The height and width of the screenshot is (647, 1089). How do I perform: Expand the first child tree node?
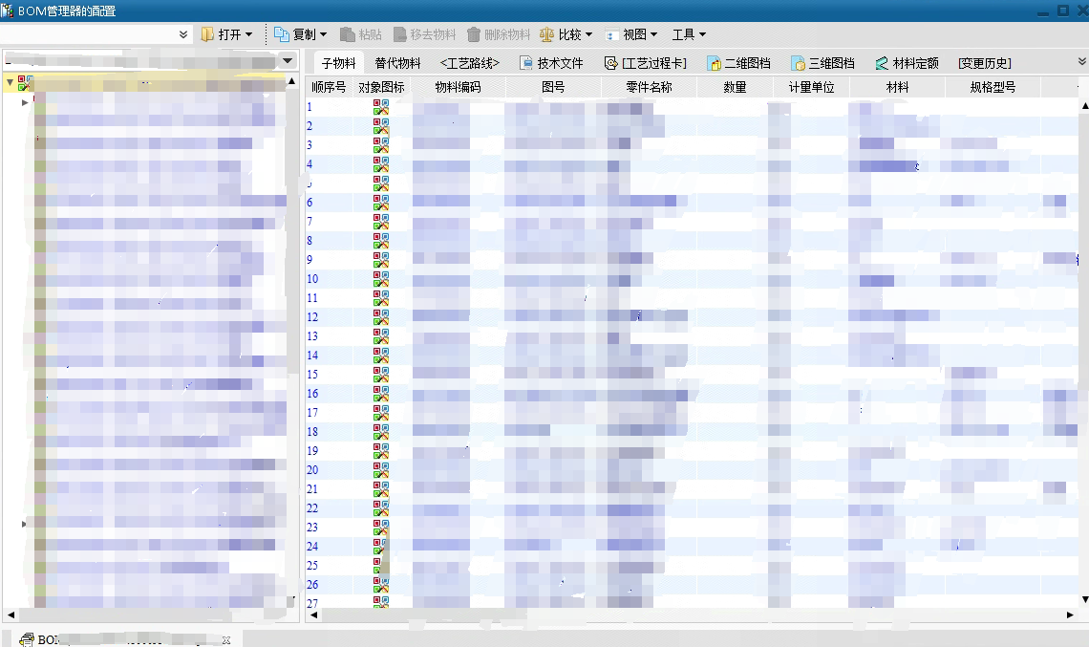[x=25, y=102]
